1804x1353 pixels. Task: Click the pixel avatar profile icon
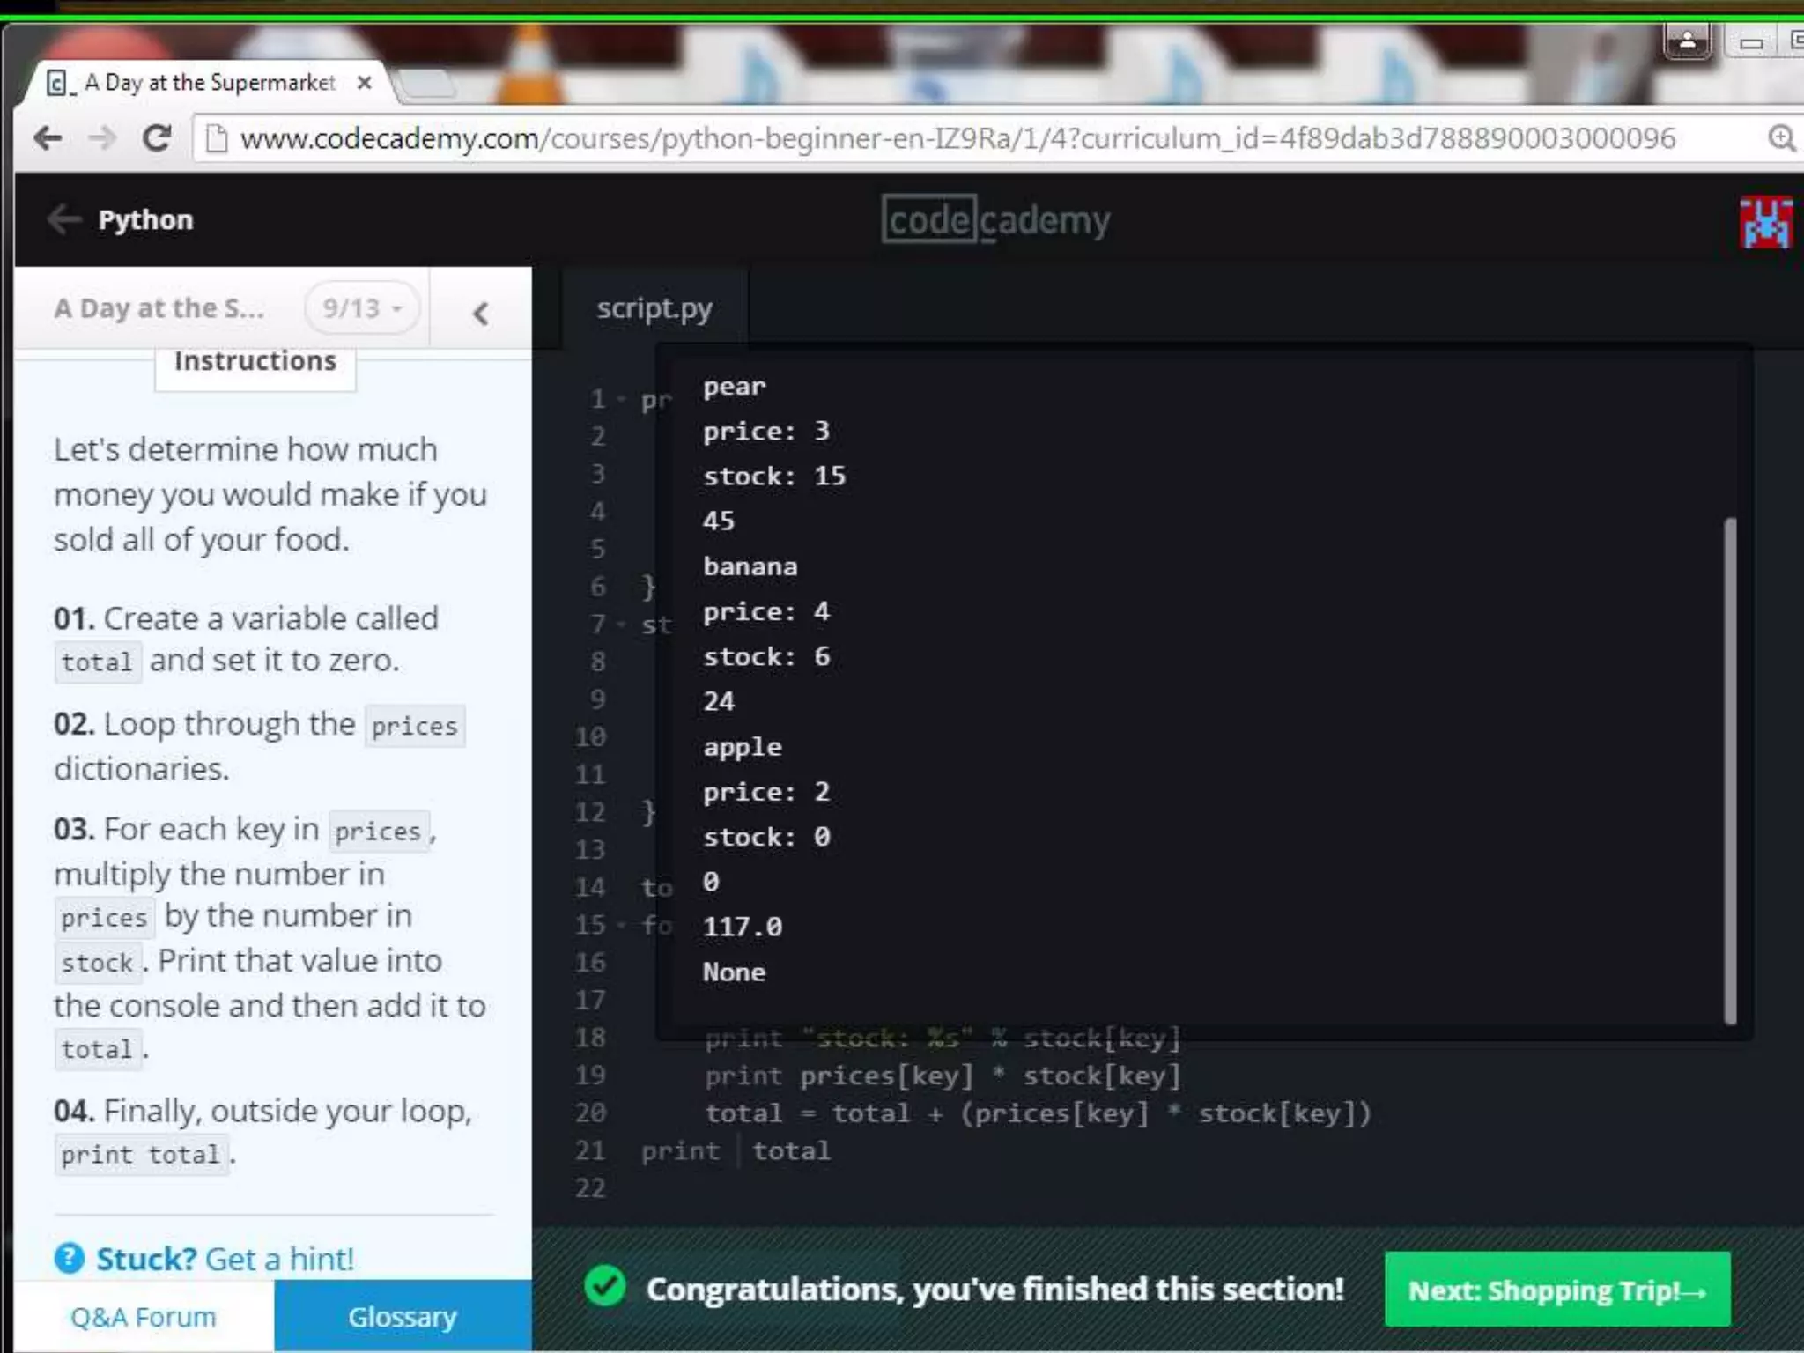tap(1764, 222)
